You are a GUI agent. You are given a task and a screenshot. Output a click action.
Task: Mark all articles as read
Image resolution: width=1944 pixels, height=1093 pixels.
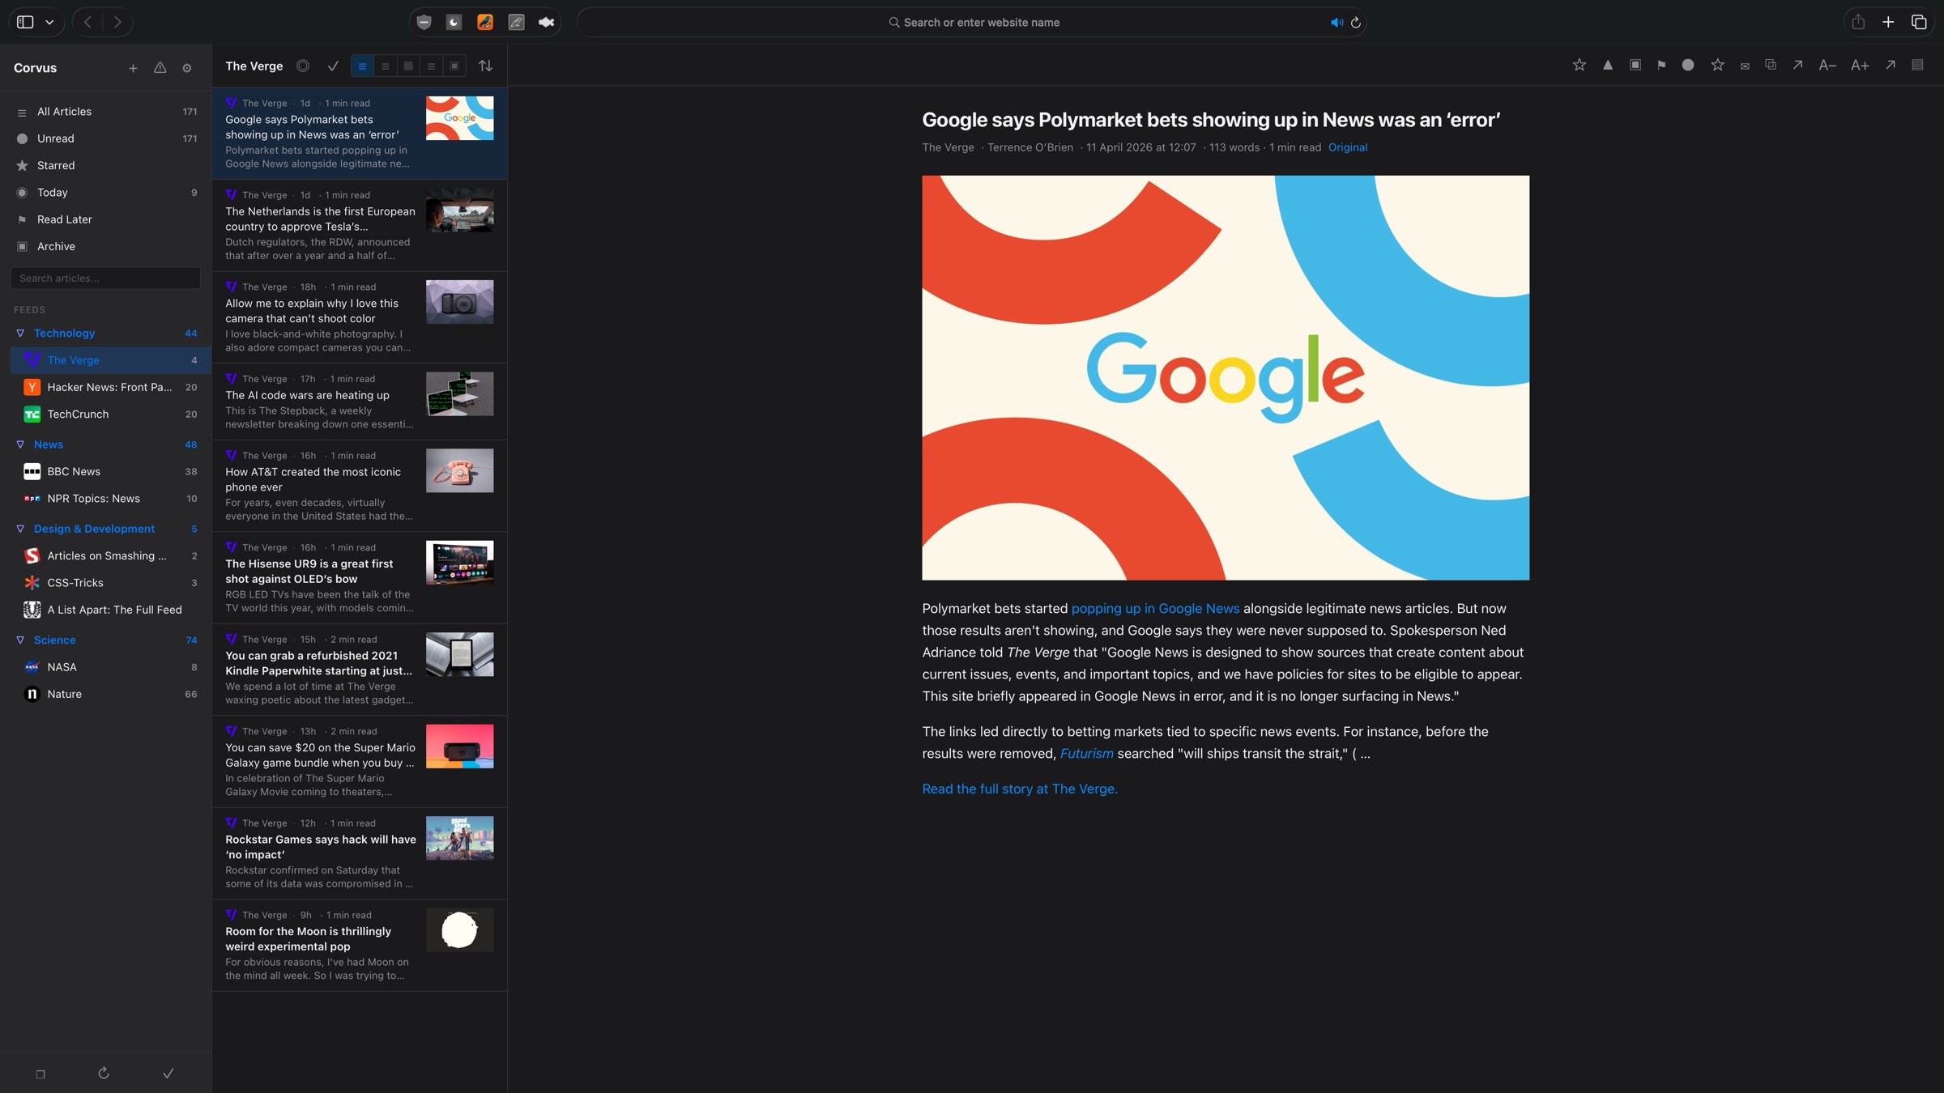(332, 66)
